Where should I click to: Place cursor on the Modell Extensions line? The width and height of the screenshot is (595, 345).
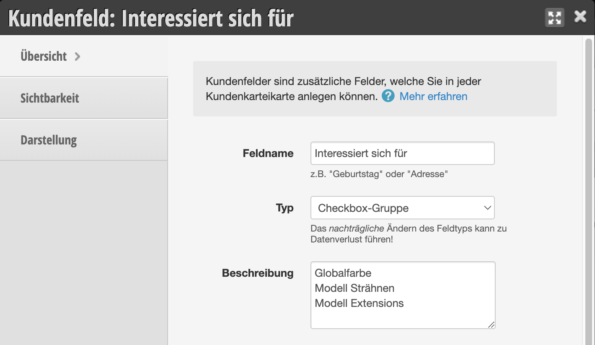pyautogui.click(x=359, y=303)
